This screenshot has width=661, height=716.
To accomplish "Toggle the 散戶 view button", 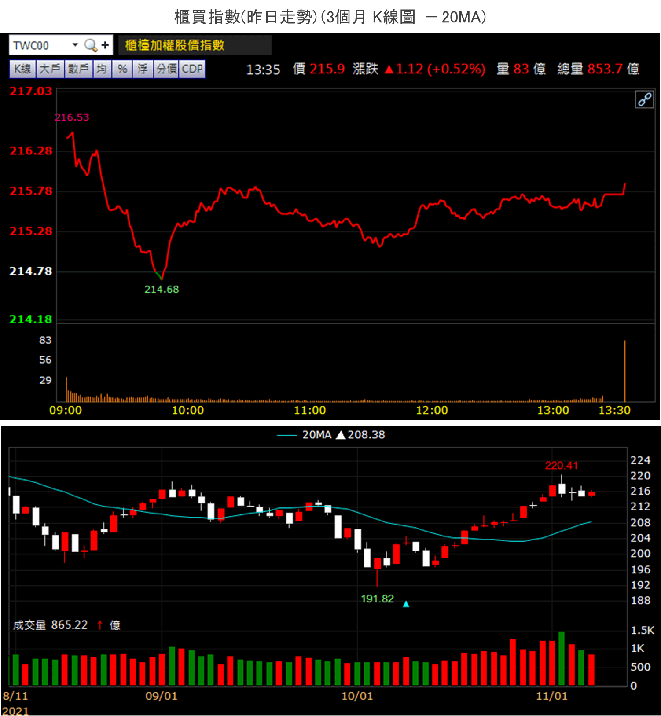I will tap(79, 69).
